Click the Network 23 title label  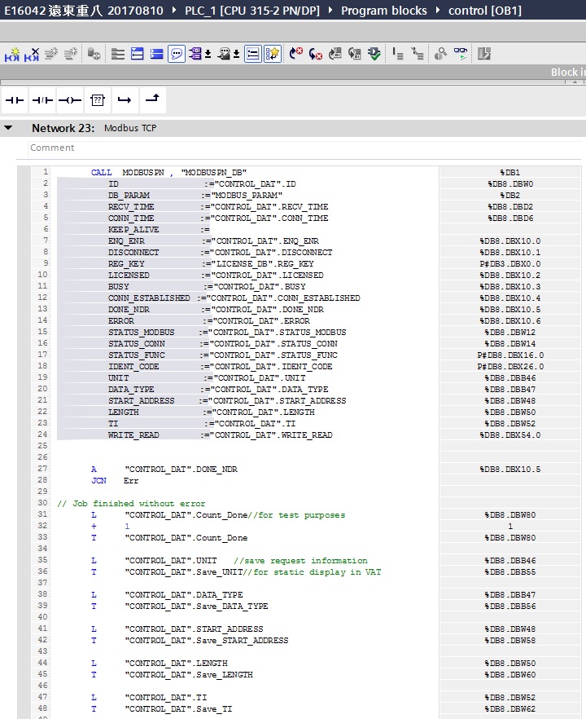pyautogui.click(x=63, y=128)
